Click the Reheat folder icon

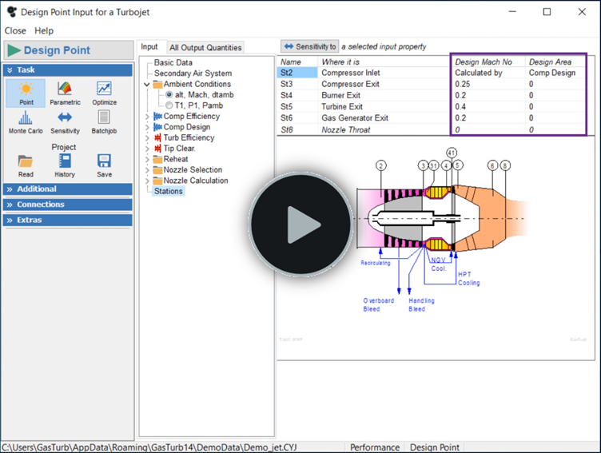157,159
